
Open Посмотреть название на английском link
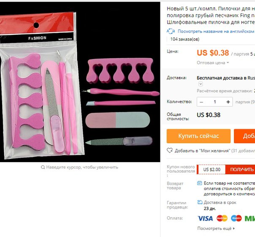click(x=216, y=31)
